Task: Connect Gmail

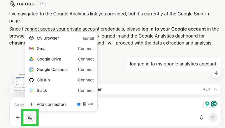Action: pos(86,49)
